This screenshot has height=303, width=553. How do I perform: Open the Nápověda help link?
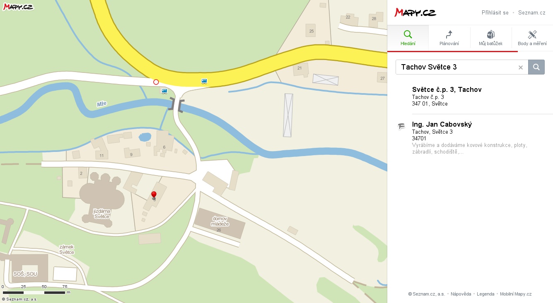[461, 294]
